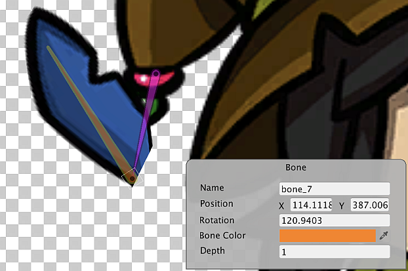
Task: Click the white diamond bone joint handle
Action: click(131, 177)
